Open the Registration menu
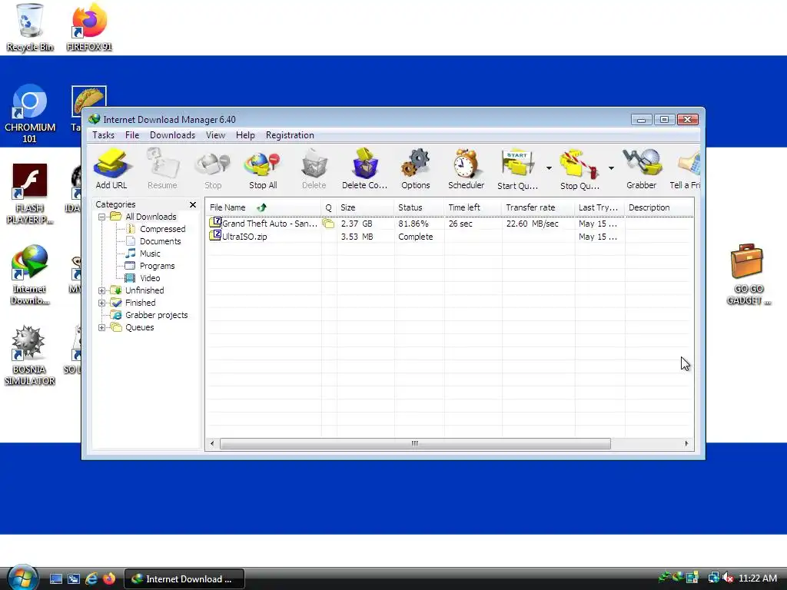787x590 pixels. [290, 135]
